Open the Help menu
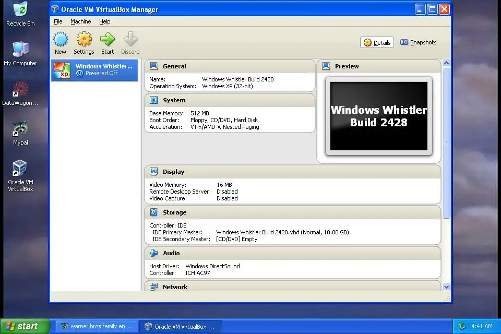 [x=104, y=21]
